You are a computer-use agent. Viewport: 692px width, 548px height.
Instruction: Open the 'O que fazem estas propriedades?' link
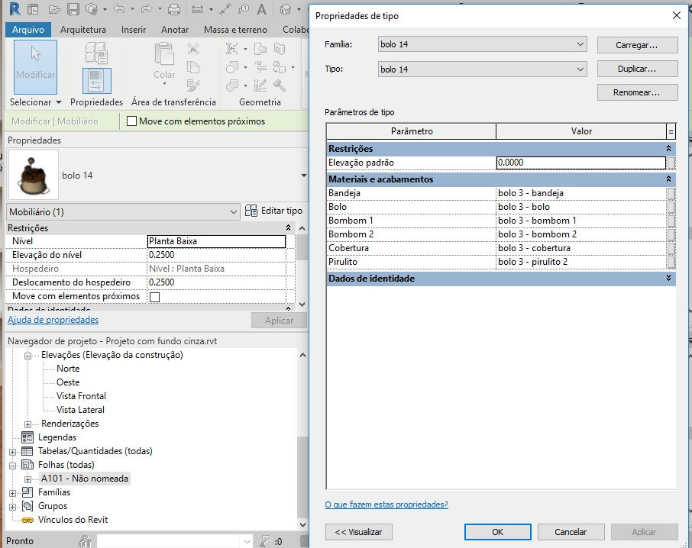pos(386,504)
